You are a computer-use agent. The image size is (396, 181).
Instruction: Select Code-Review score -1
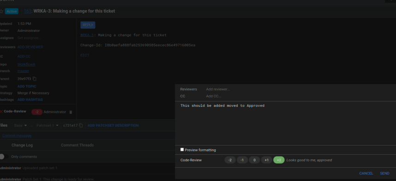coord(242,160)
